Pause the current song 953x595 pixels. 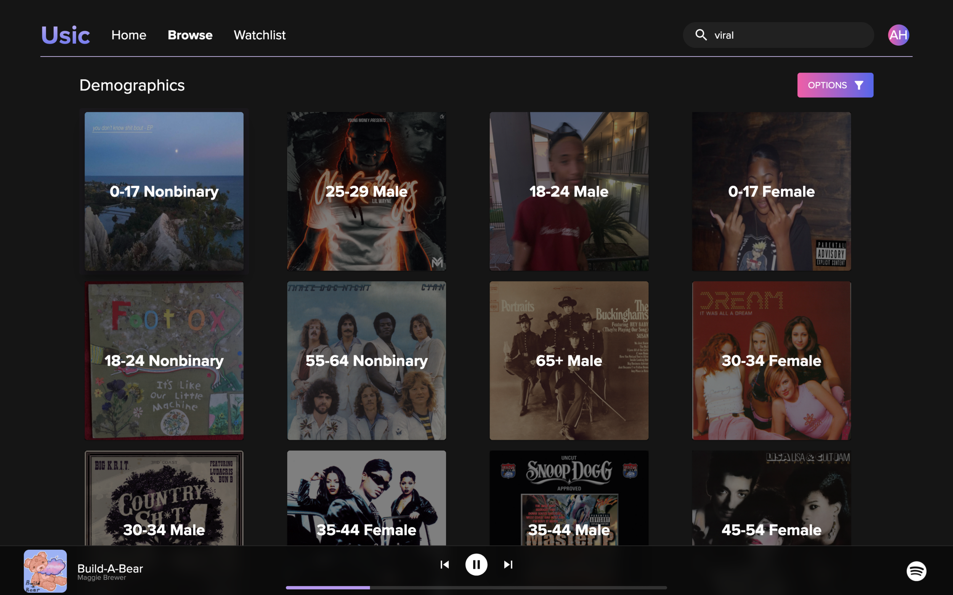(476, 564)
